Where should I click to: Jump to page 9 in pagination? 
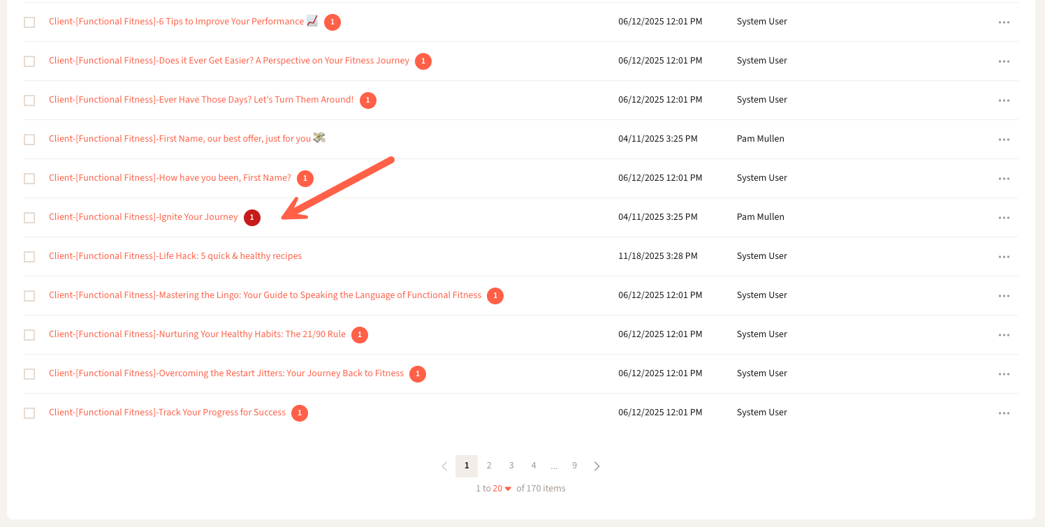(574, 466)
